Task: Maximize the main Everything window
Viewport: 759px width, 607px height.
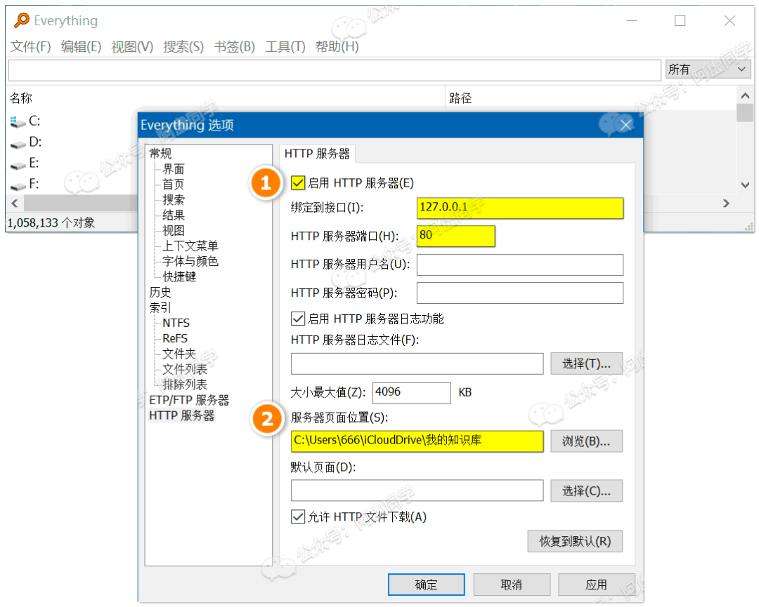Action: click(x=680, y=20)
